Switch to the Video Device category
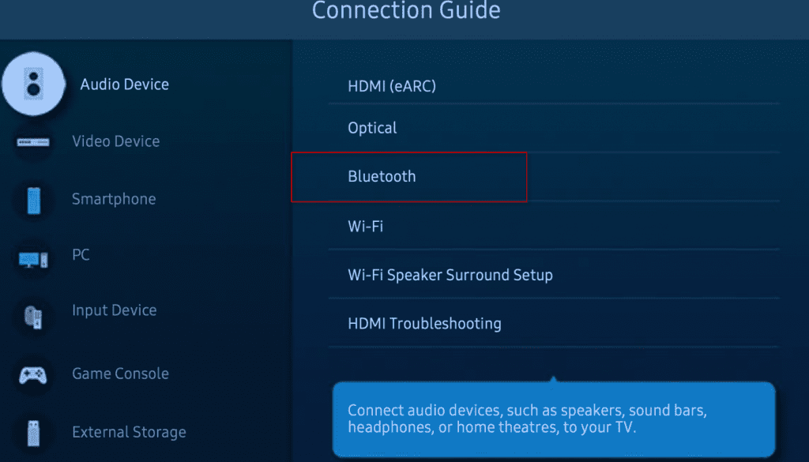Screen dimensions: 809x462 115,141
